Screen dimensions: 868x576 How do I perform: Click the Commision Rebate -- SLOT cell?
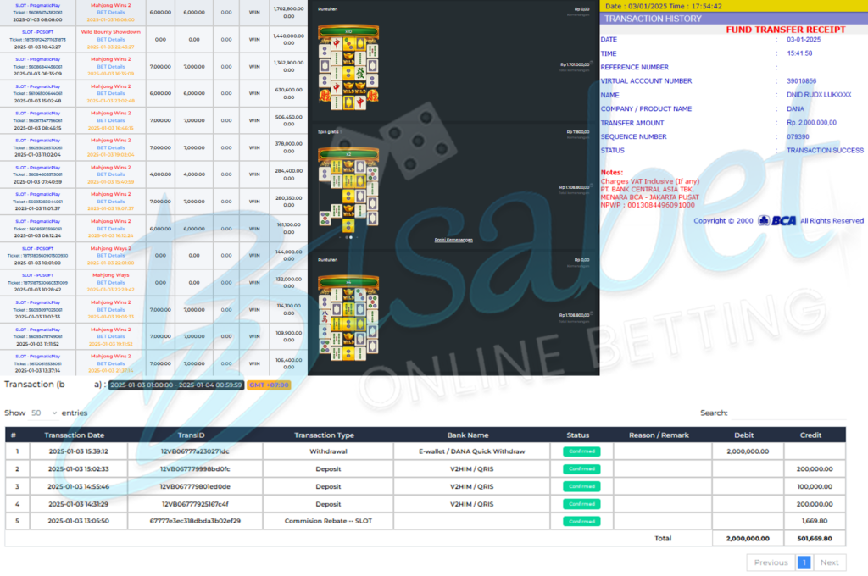[328, 521]
